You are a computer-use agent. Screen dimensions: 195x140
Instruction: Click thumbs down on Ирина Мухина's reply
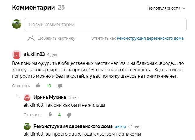pos(69,115)
